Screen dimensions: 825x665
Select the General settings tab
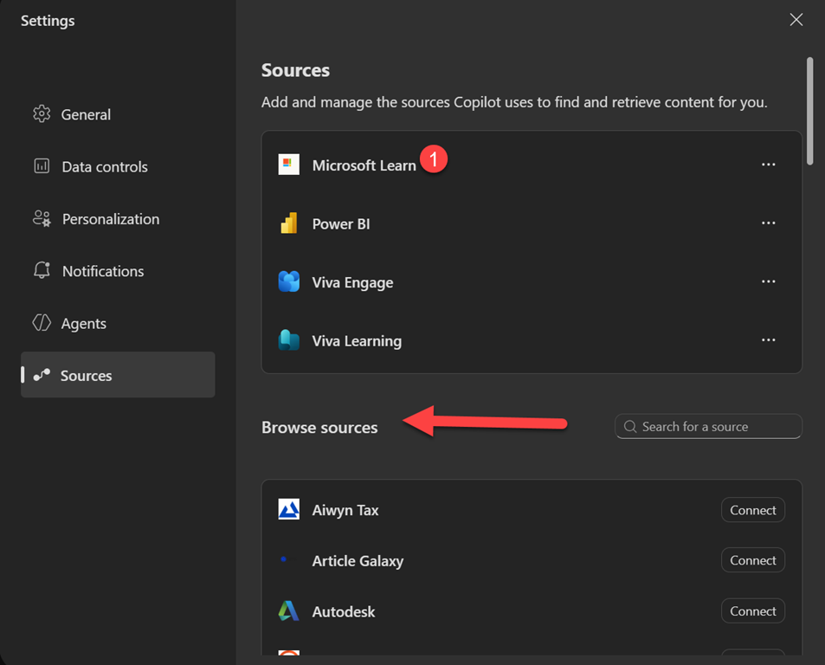[118, 114]
